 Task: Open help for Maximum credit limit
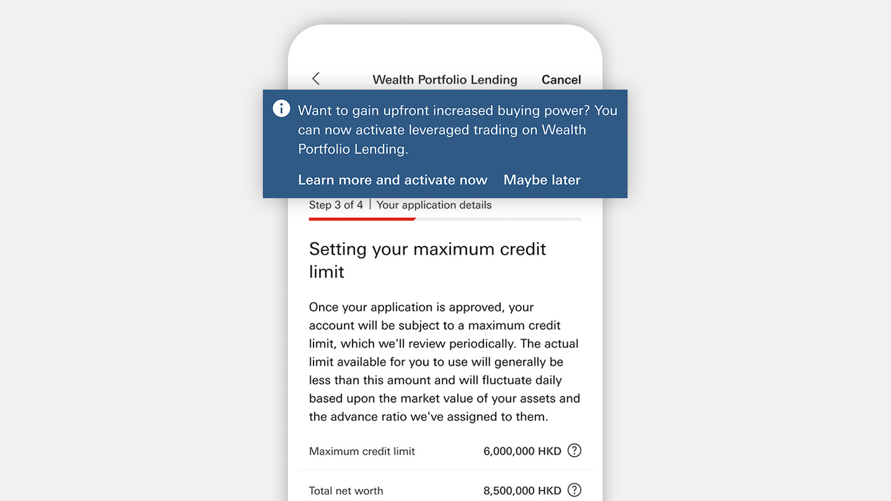click(574, 450)
